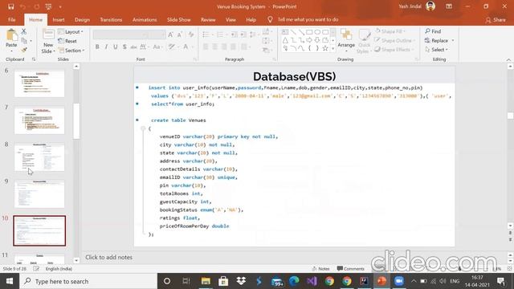Switch to the Review tab

pyautogui.click(x=208, y=19)
